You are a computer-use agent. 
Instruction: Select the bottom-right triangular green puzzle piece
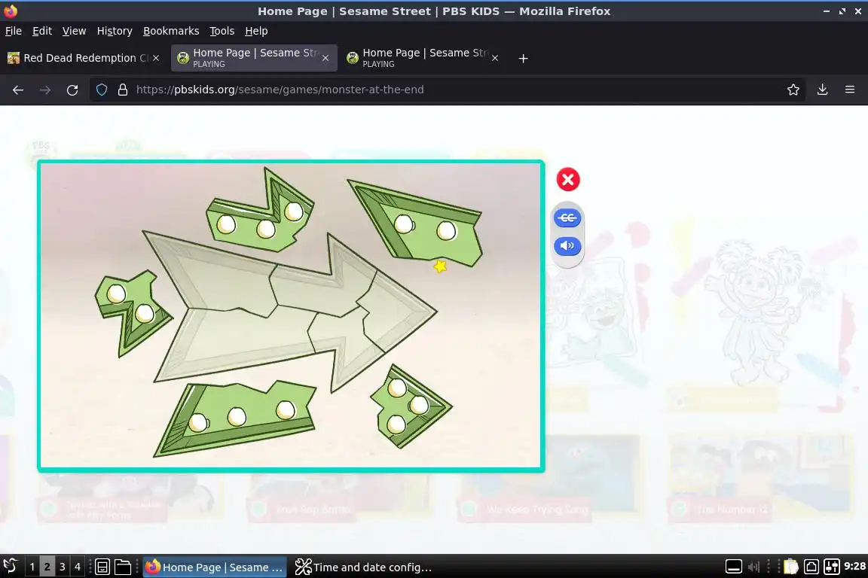(x=411, y=406)
